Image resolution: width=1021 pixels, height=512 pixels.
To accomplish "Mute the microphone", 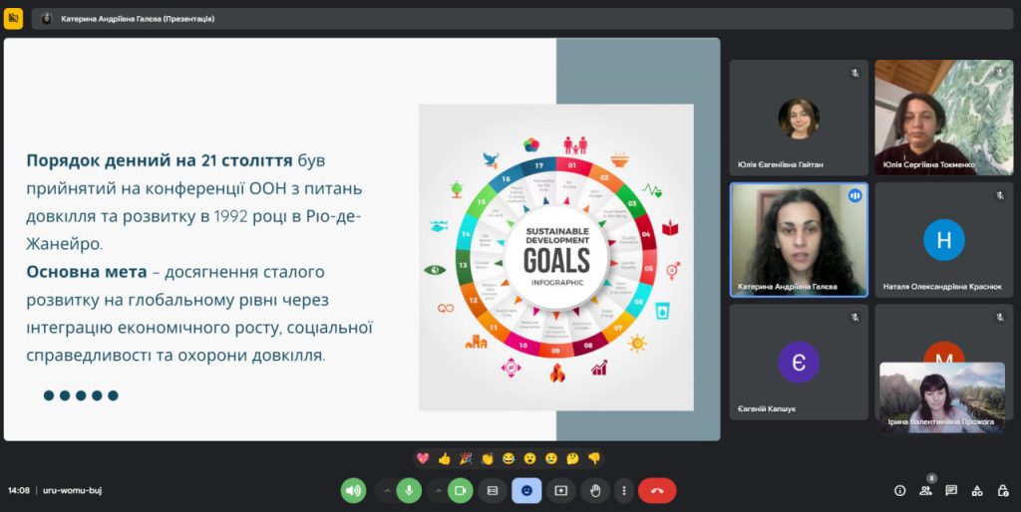I will (x=409, y=490).
